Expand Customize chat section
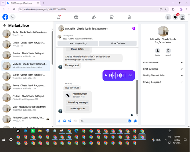The height and width of the screenshot is (152, 190). coord(163,62)
